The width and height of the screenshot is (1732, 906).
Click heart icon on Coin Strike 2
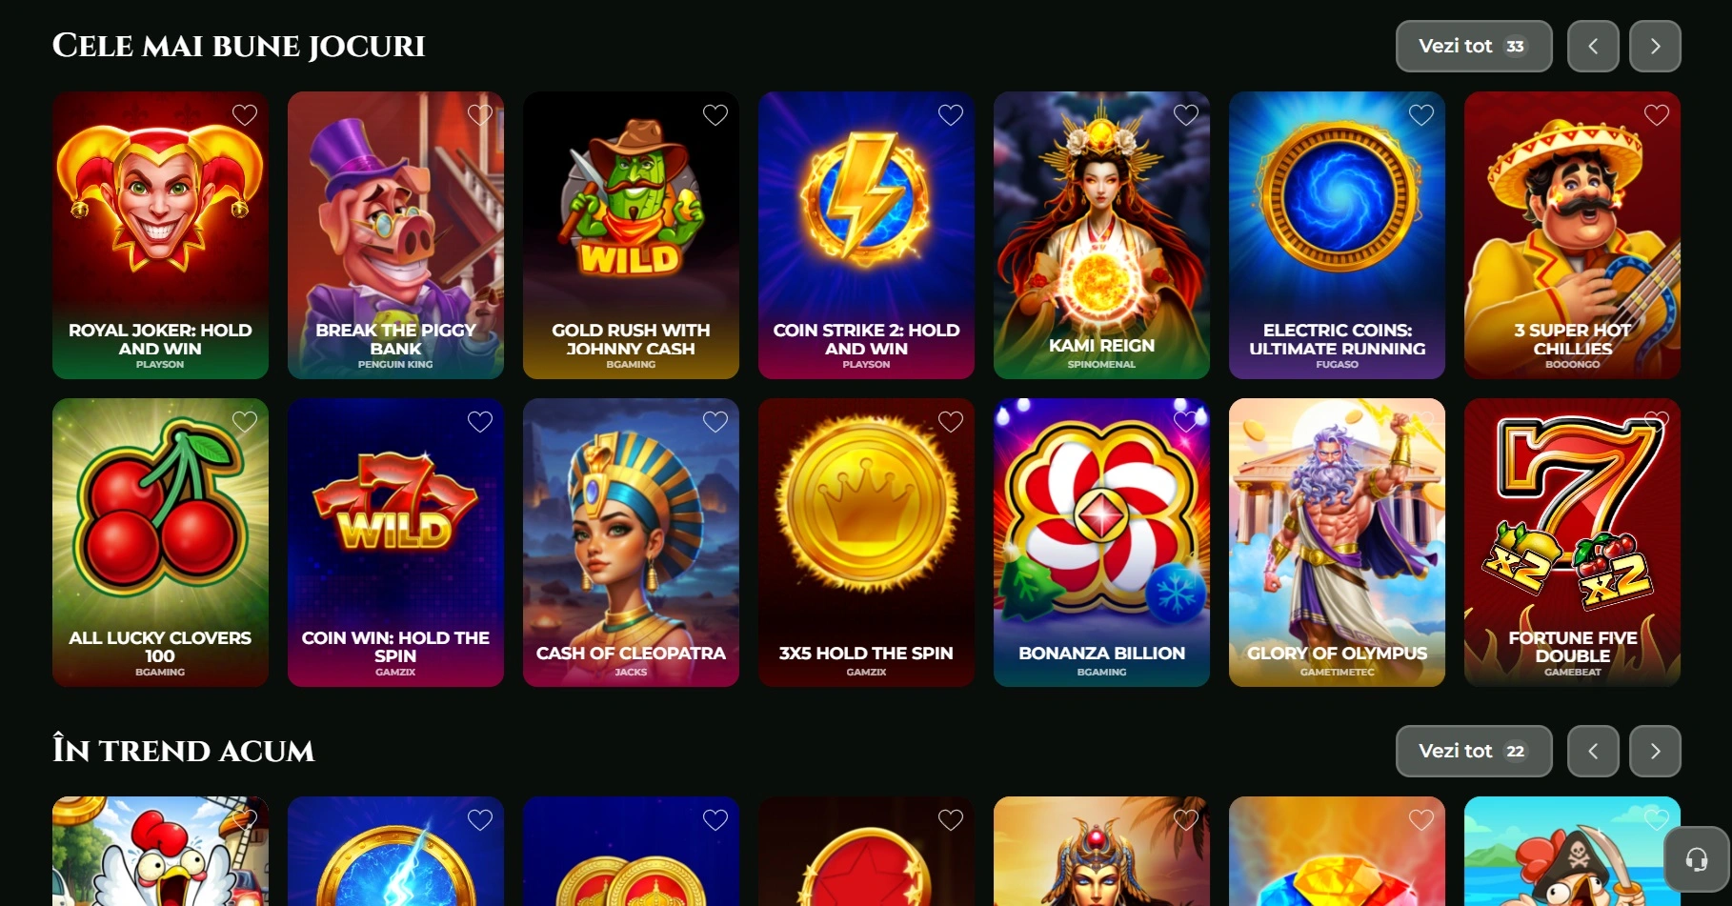(951, 115)
